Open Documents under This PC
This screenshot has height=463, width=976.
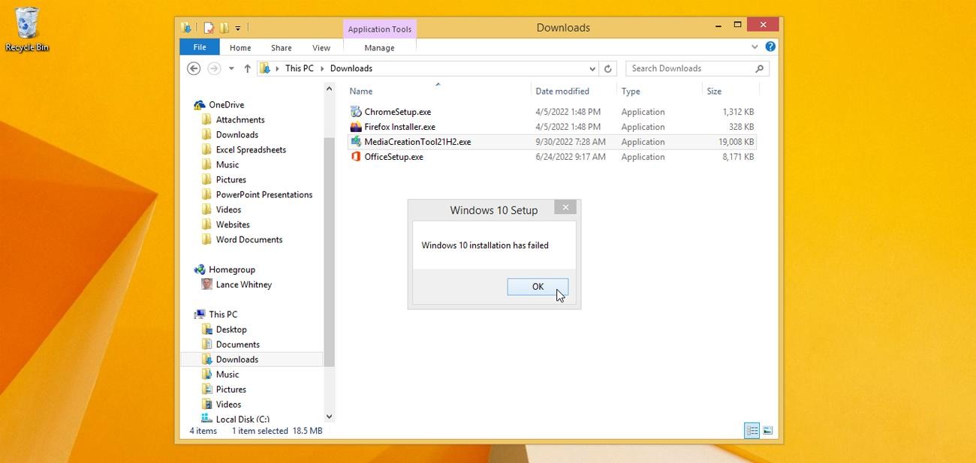pyautogui.click(x=238, y=344)
